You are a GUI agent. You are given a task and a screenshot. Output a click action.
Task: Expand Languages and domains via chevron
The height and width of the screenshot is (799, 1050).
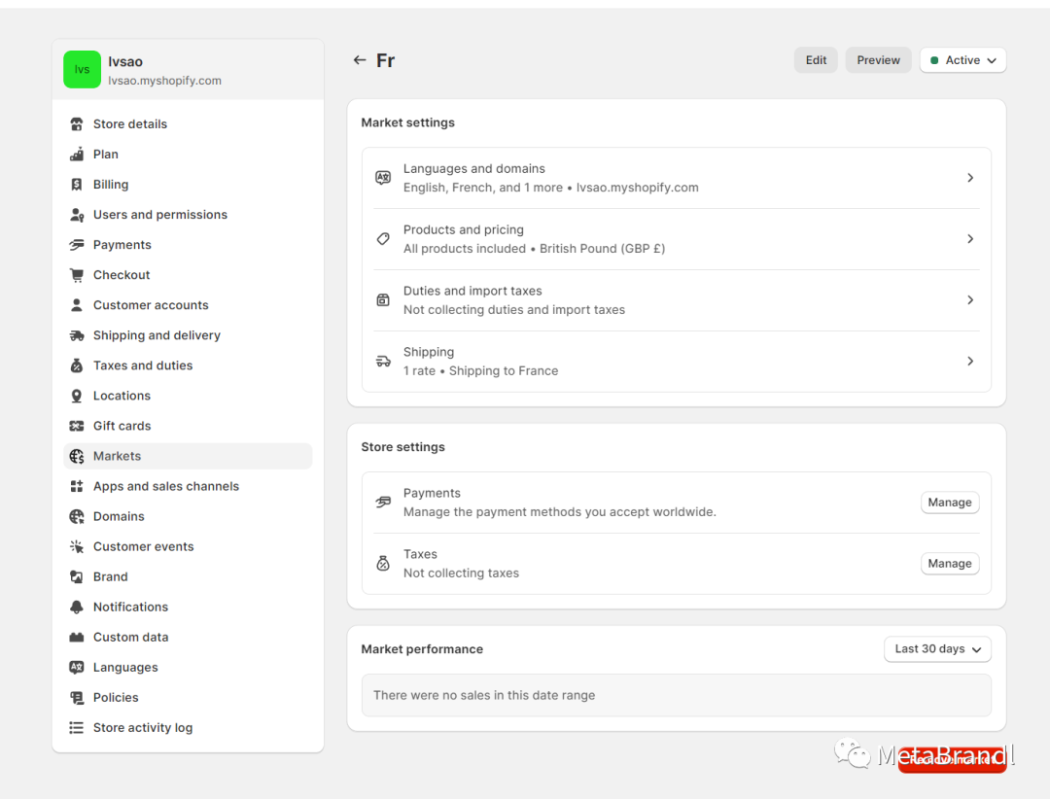point(970,178)
